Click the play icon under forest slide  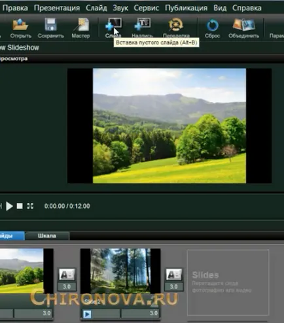coord(87,314)
